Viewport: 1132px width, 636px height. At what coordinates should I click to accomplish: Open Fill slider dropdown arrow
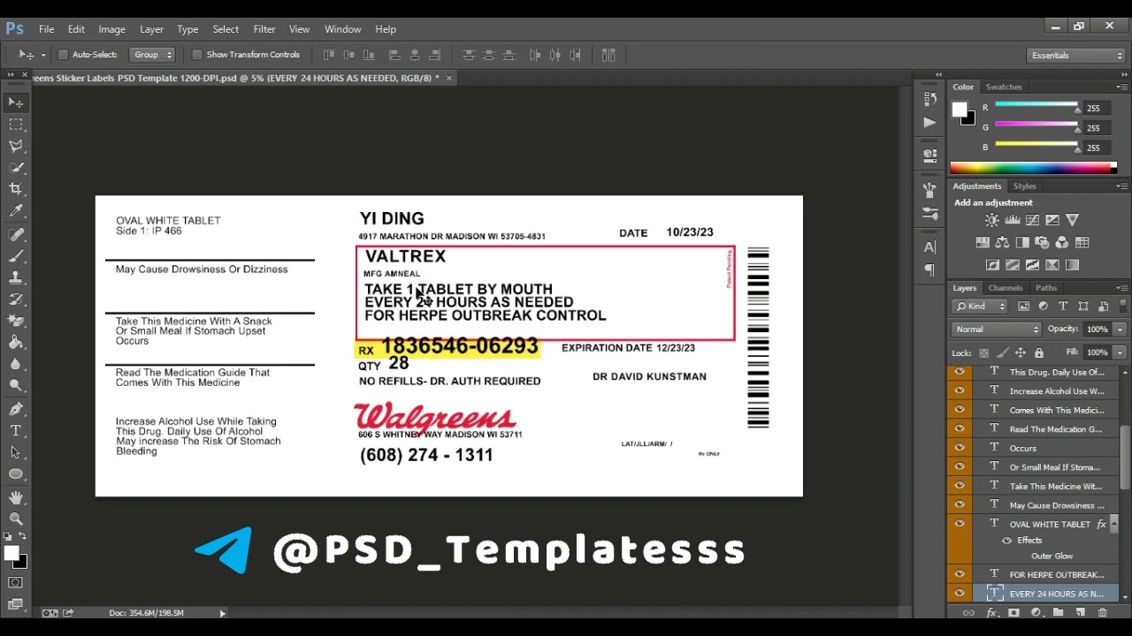point(1120,352)
